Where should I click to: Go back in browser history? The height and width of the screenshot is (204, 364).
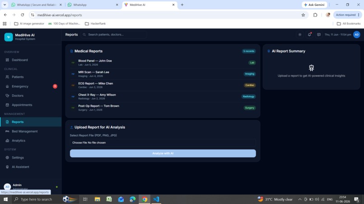(x=5, y=15)
